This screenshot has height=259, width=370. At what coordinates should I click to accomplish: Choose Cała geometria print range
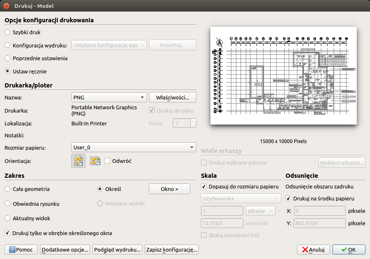coord(7,189)
